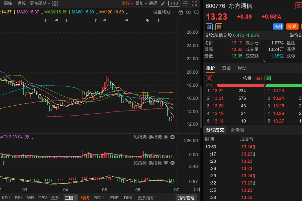
Task: Open F10 company info button
Action: click(x=174, y=3)
